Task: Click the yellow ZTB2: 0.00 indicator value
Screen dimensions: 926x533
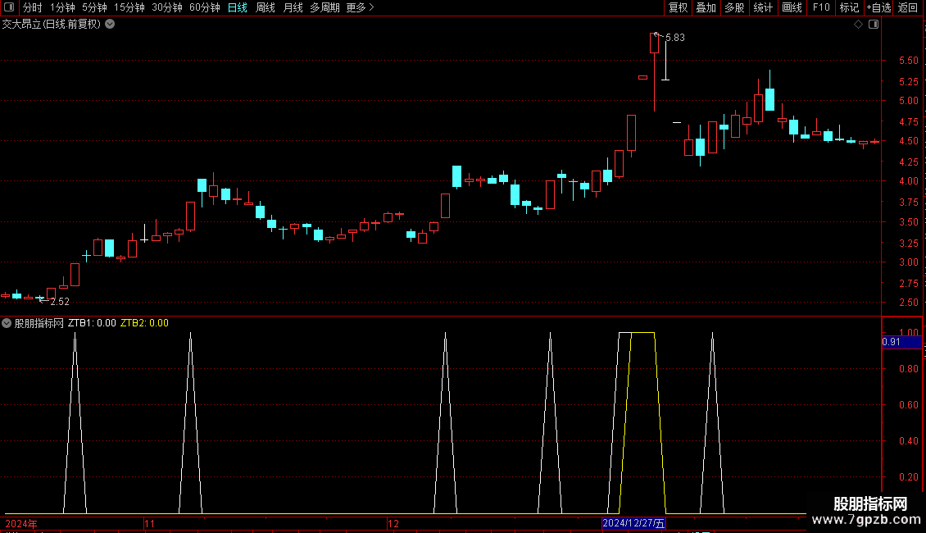Action: pos(144,323)
